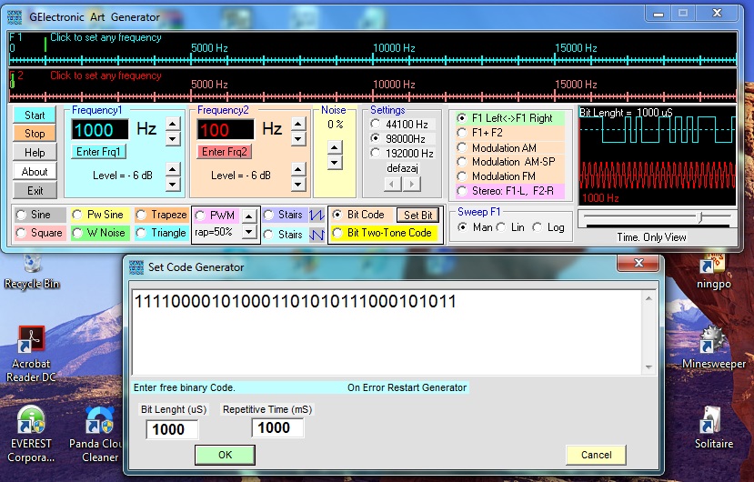Image resolution: width=754 pixels, height=482 pixels.
Task: Lower Frequency2 level with down arrow
Action: click(298, 184)
